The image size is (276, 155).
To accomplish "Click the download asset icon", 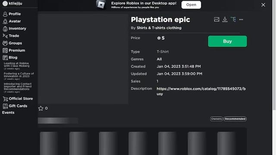I will [x=225, y=19].
